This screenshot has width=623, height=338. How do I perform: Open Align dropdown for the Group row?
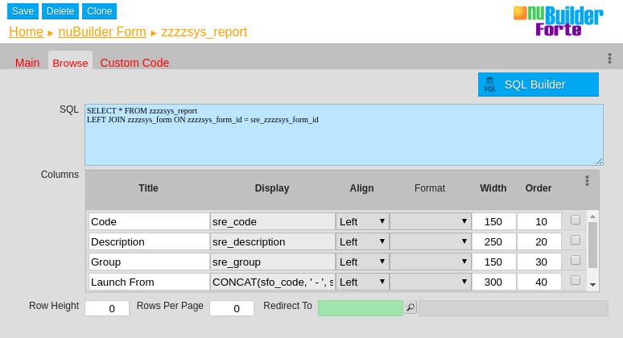pyautogui.click(x=362, y=262)
